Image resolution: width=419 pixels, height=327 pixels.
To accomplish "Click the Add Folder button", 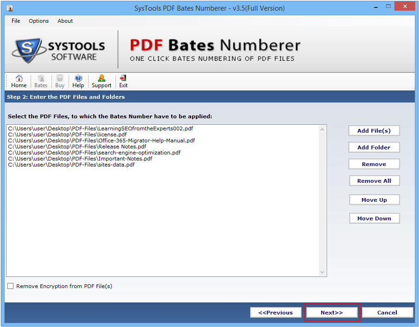I will click(x=374, y=147).
